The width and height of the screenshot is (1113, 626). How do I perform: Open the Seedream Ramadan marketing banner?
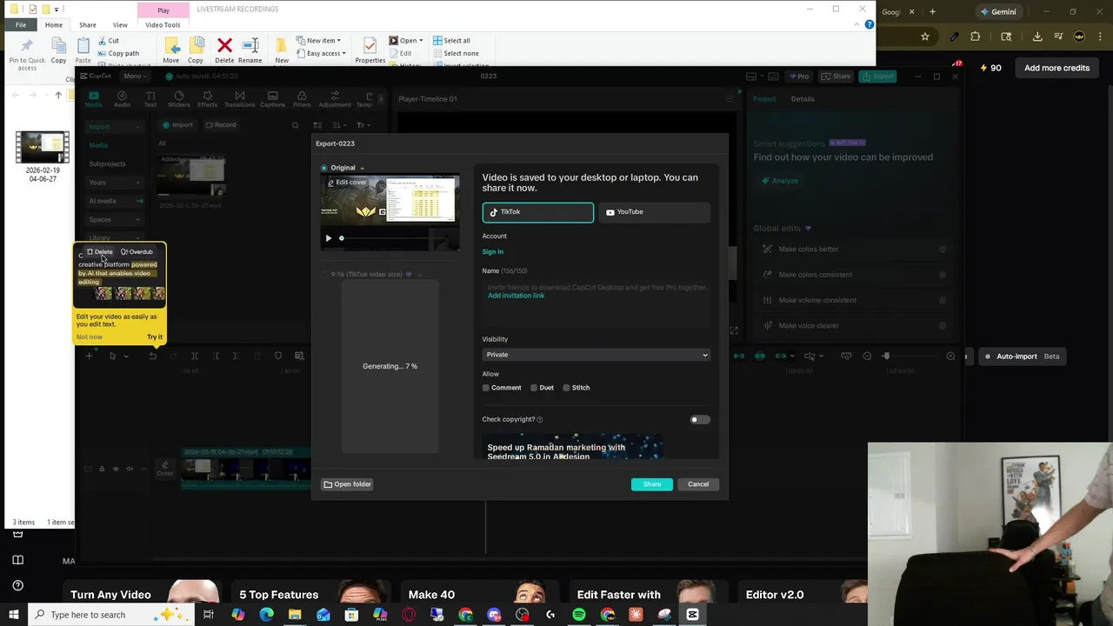(x=572, y=447)
